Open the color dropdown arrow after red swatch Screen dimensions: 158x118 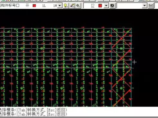(106, 5)
